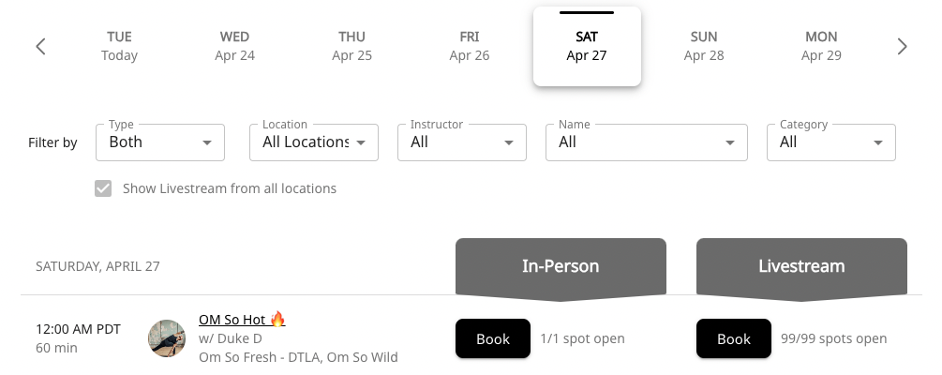Click Duke D instructor avatar photo
Image resolution: width=942 pixels, height=375 pixels.
(x=167, y=338)
